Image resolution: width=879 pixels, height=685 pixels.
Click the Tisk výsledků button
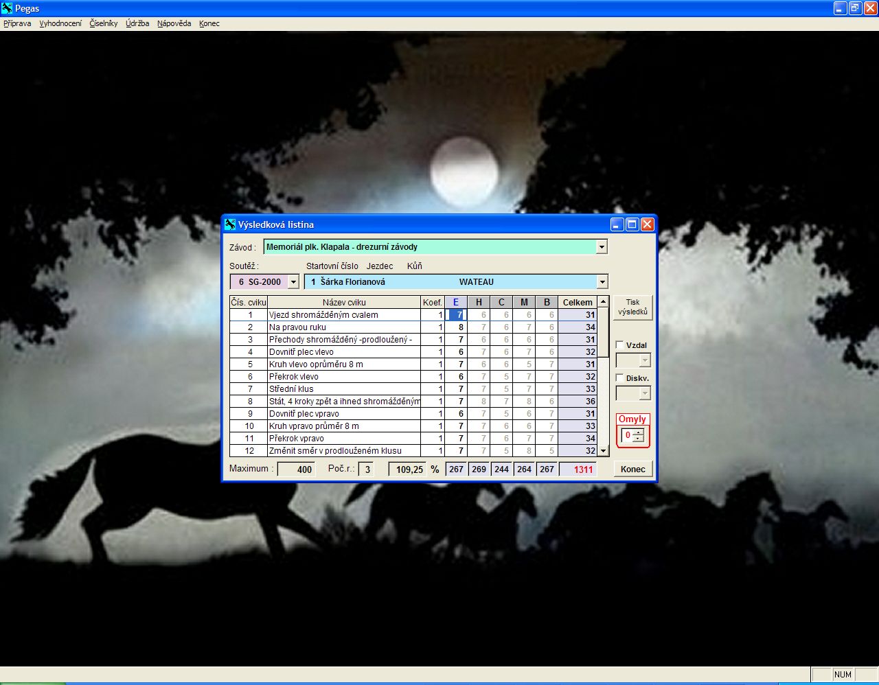tap(632, 307)
